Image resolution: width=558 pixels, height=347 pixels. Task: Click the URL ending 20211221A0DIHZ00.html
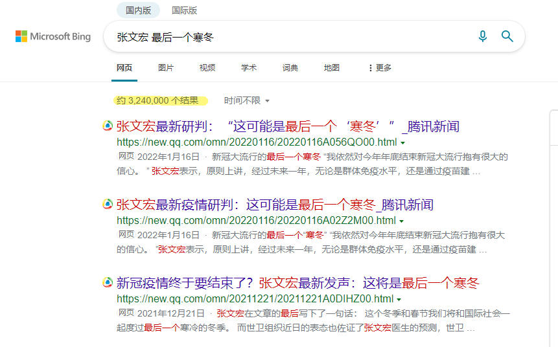tap(255, 298)
